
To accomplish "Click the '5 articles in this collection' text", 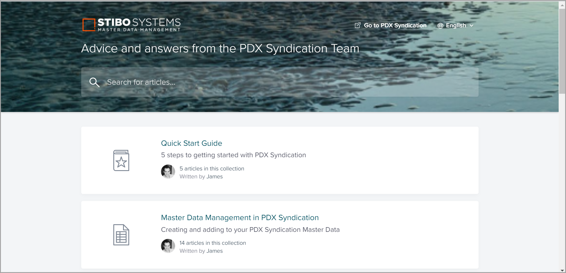I will tap(212, 169).
